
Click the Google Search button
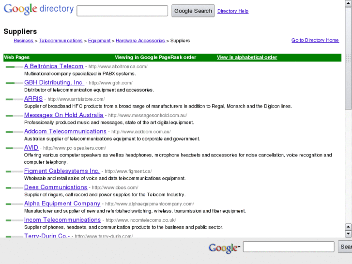(x=193, y=11)
